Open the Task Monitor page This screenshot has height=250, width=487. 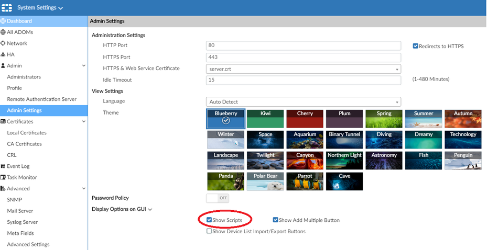pyautogui.click(x=44, y=177)
